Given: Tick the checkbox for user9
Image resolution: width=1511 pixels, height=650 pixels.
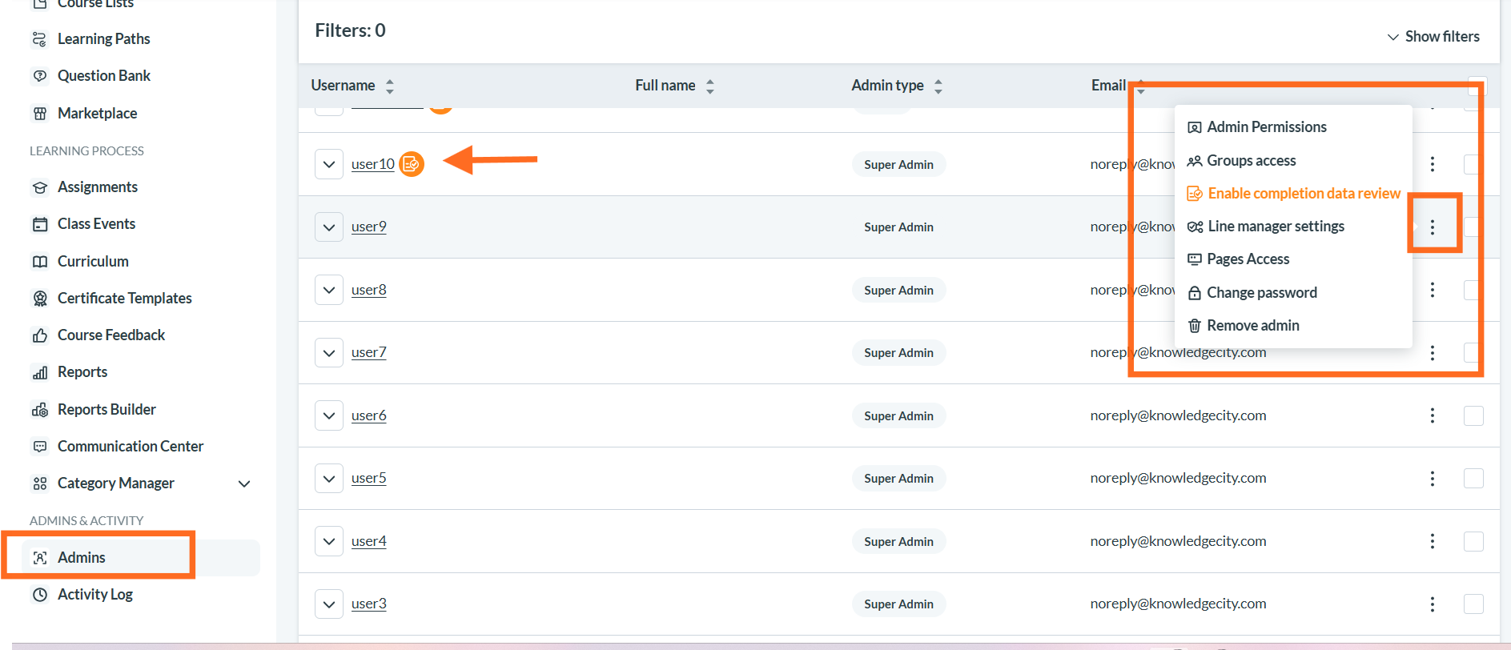Looking at the screenshot, I should 1473,227.
